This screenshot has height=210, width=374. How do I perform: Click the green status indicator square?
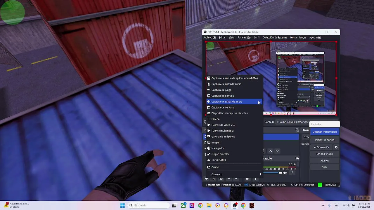(320, 185)
